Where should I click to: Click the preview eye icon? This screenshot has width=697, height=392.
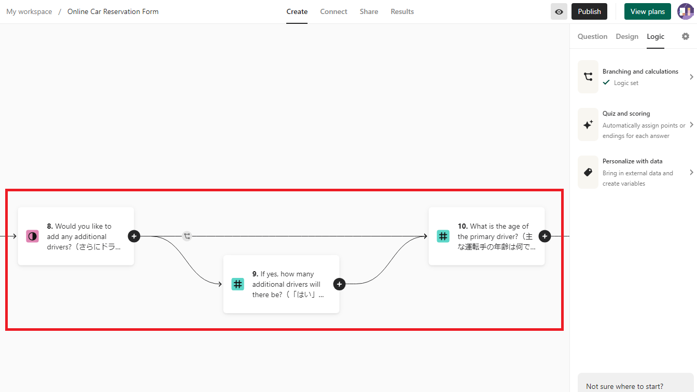coord(559,11)
